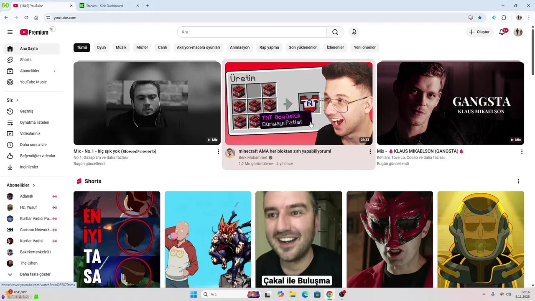Viewport: 535px width, 301px height.
Task: Open Videolarınız in sidebar
Action: [x=32, y=134]
